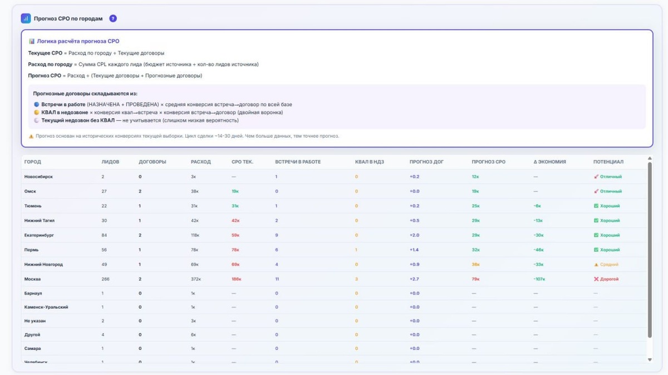
Task: Click the rocket icon in Омск row
Action: 596,191
